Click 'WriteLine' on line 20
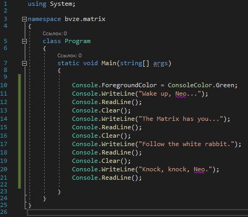 click(118, 169)
